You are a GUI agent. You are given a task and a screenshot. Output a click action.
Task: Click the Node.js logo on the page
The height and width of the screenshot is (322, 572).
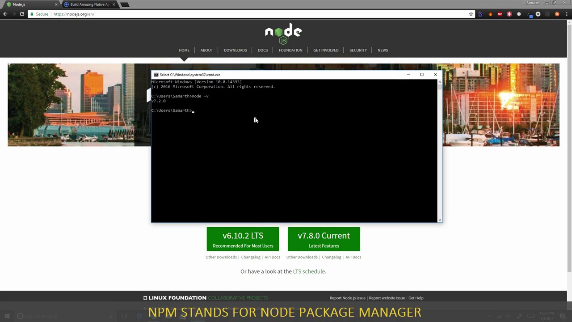[283, 34]
